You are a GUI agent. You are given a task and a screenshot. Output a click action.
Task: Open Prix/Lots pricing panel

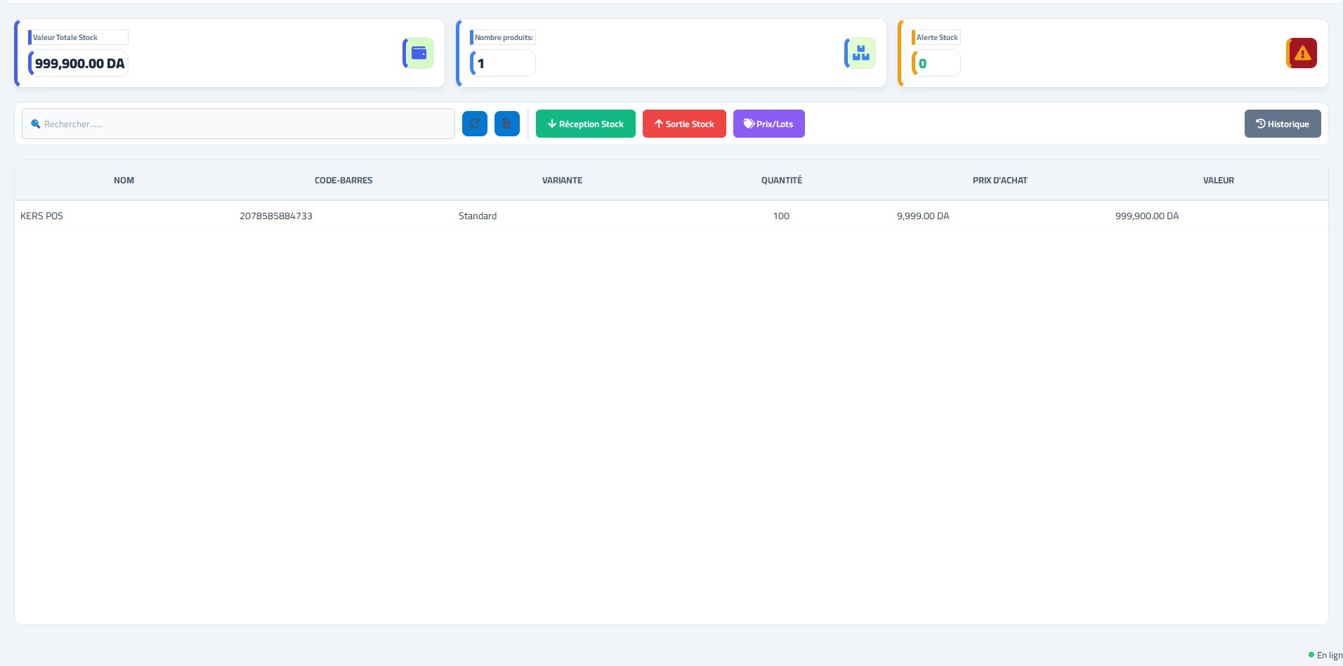coord(768,124)
